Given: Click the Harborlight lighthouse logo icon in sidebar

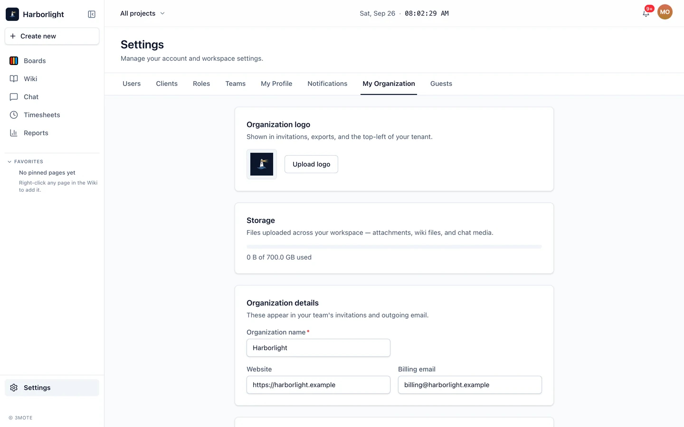Looking at the screenshot, I should (x=12, y=14).
